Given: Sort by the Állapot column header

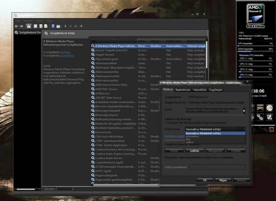Looking at the screenshot, I should point(157,41).
